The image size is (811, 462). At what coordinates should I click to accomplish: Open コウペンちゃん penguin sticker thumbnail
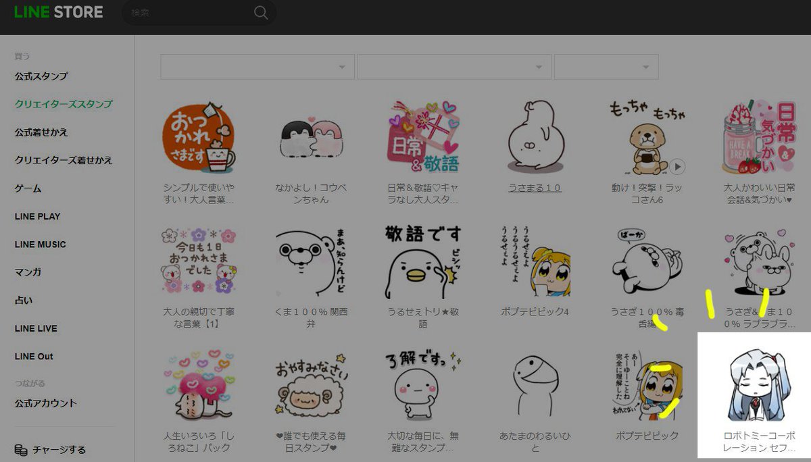pos(311,139)
